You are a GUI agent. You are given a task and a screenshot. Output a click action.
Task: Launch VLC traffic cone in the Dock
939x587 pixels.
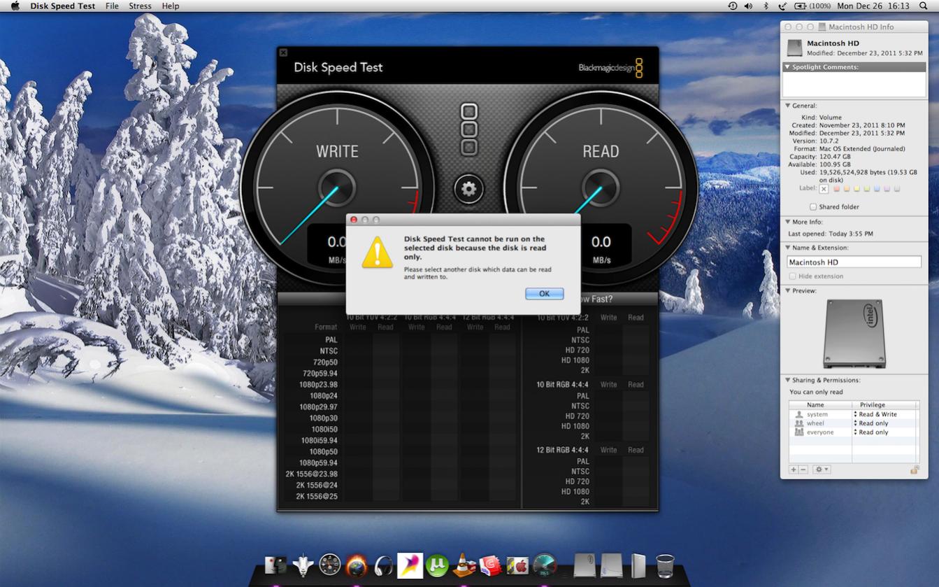(x=464, y=565)
